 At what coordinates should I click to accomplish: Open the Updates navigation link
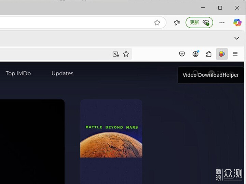[x=63, y=73]
